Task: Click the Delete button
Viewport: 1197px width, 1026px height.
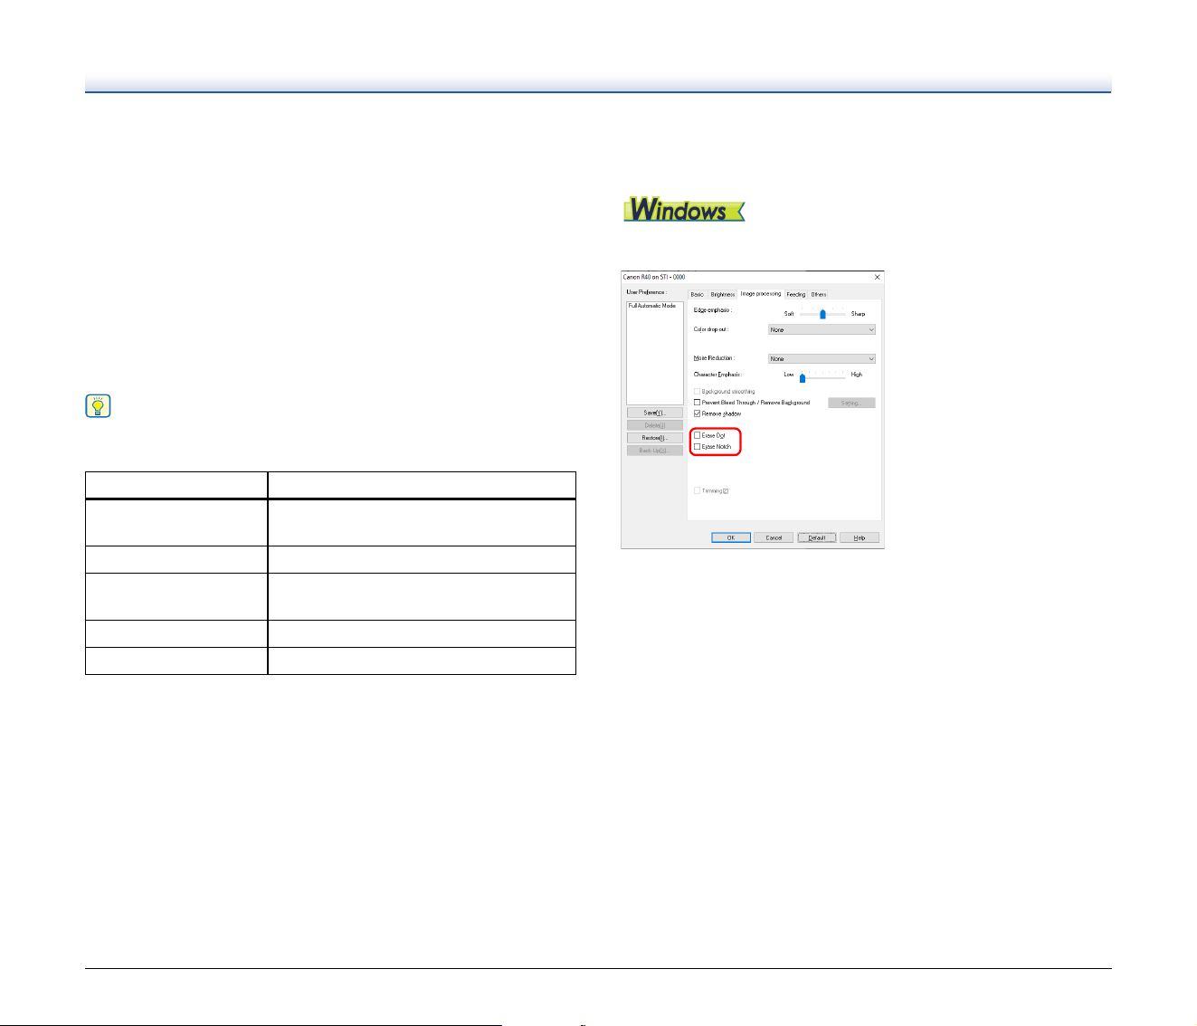Action: click(x=655, y=425)
